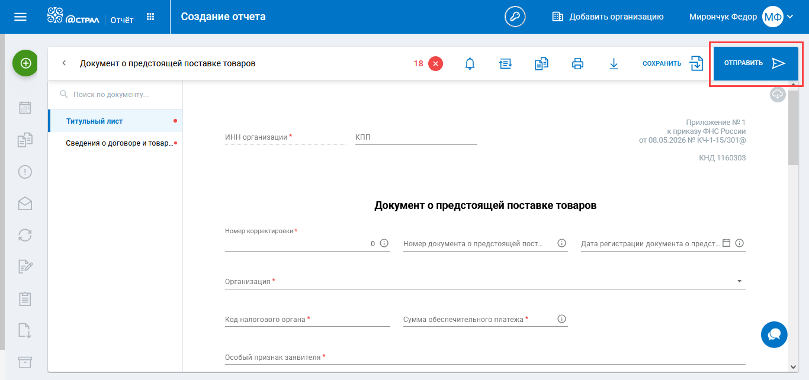809x380 pixels.
Task: Open the key icon in header
Action: [x=515, y=17]
